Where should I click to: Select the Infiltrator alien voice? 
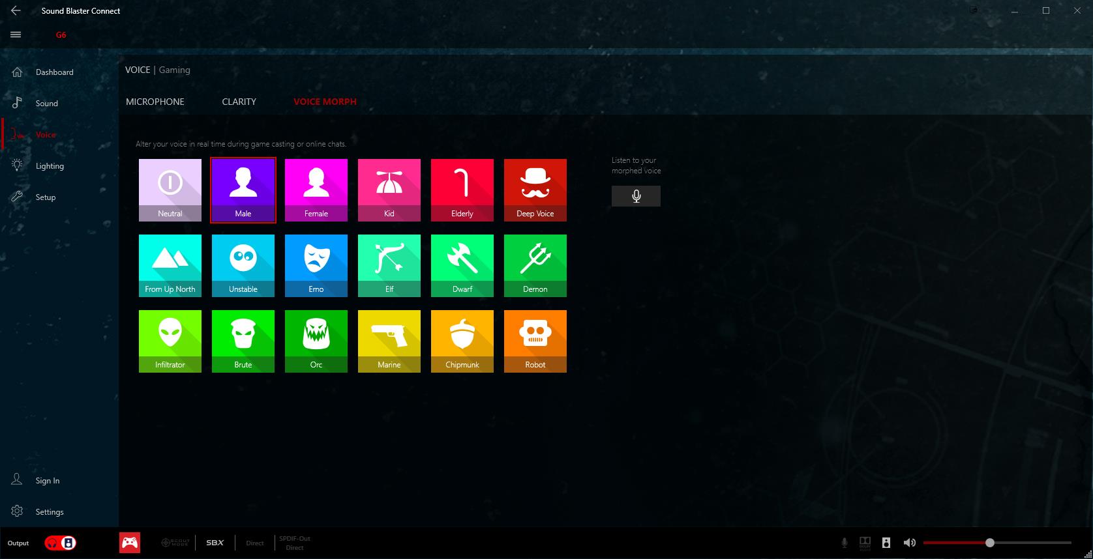tap(170, 341)
